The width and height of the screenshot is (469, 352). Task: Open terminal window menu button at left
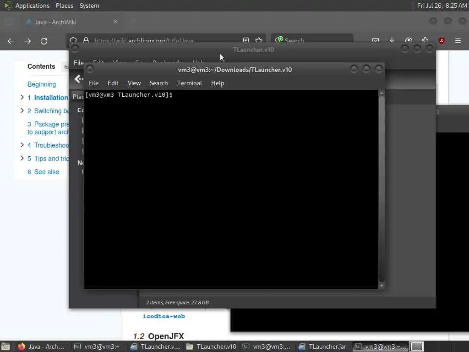89,69
